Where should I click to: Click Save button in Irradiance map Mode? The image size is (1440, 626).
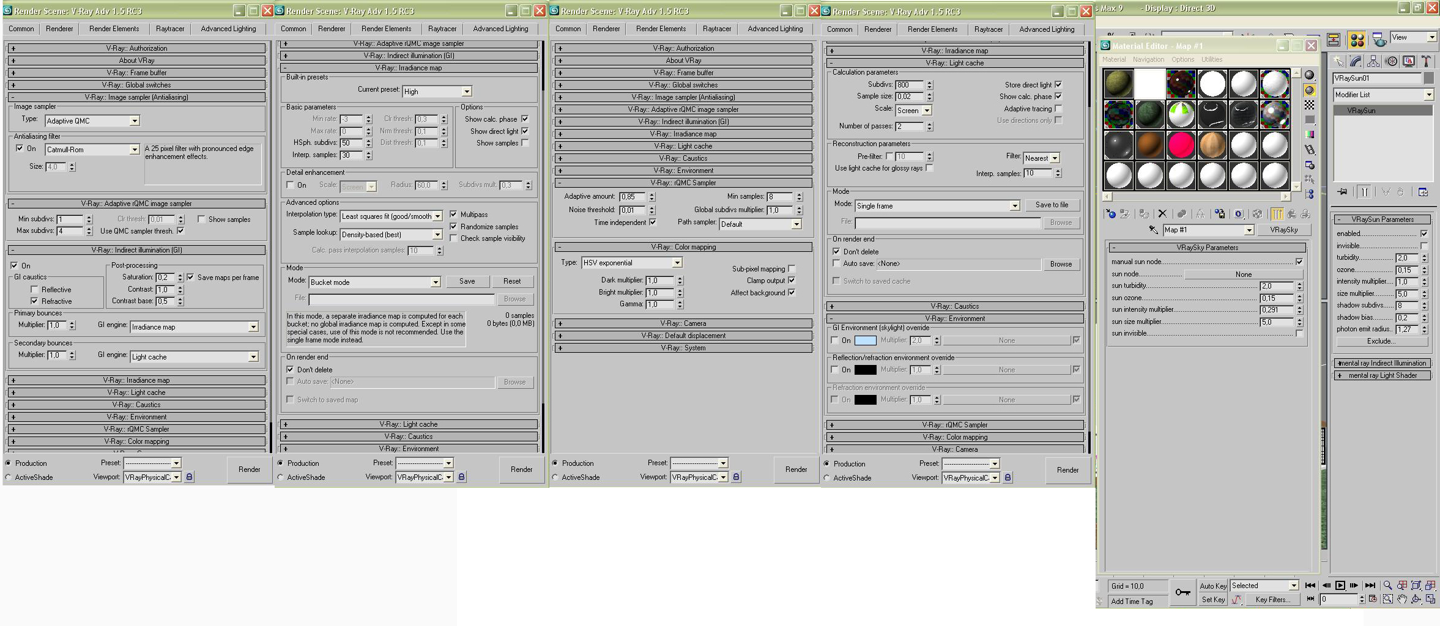tap(467, 281)
